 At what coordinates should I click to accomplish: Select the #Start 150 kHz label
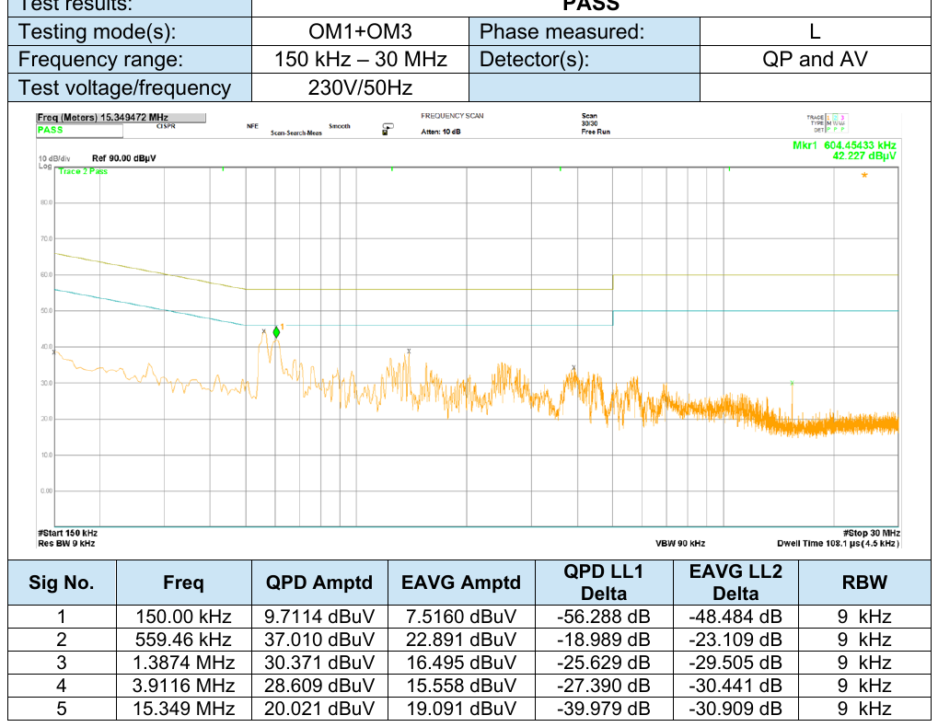click(67, 534)
